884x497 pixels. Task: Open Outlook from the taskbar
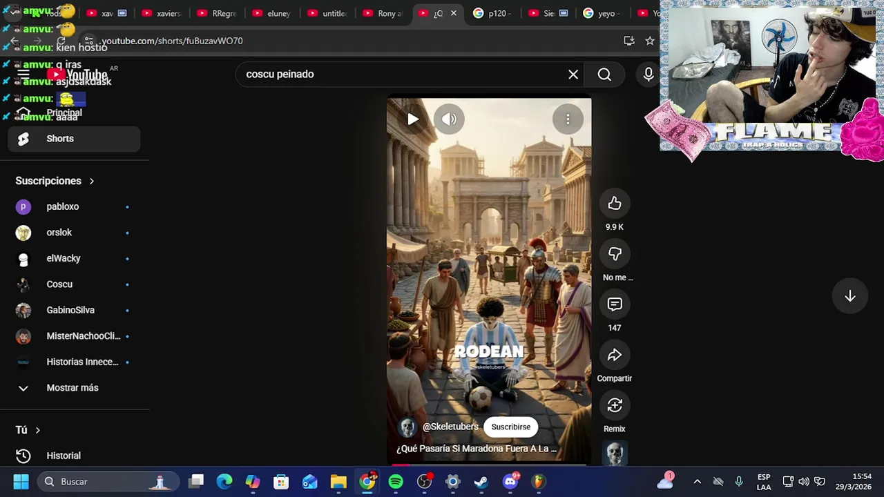309,482
